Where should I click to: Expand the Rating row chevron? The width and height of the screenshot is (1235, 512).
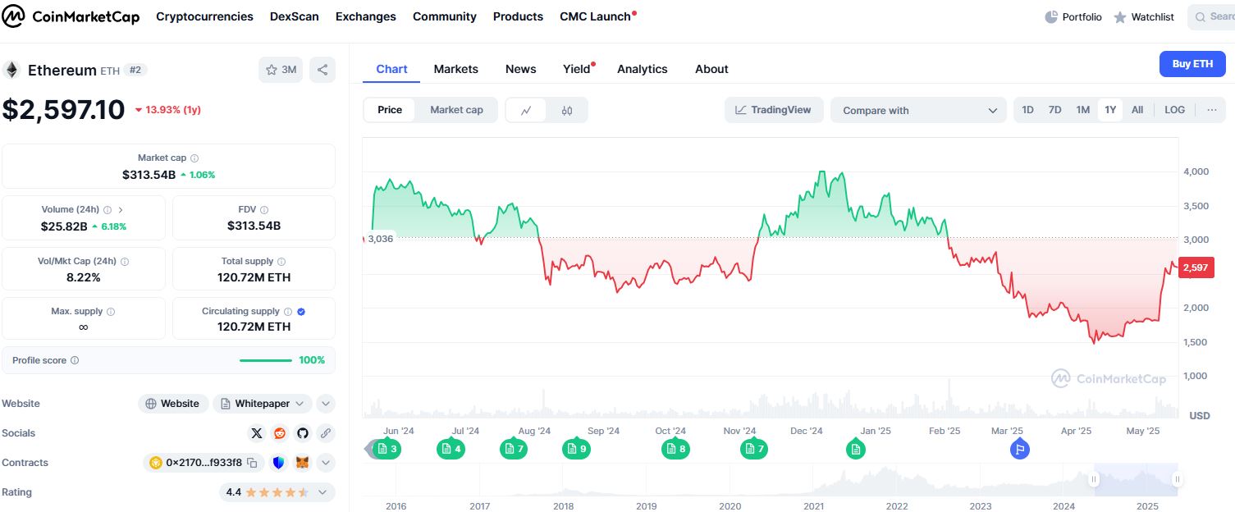[x=322, y=492]
